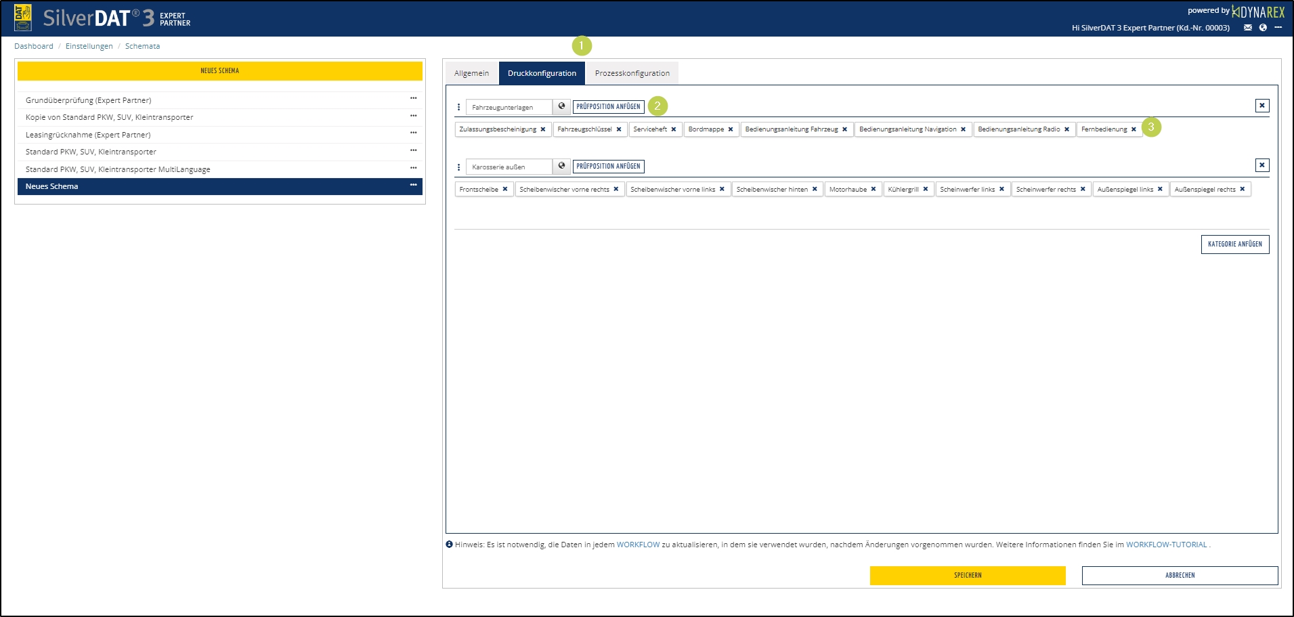Switch to the Prozesskonfiguration tab
This screenshot has width=1294, height=617.
632,73
